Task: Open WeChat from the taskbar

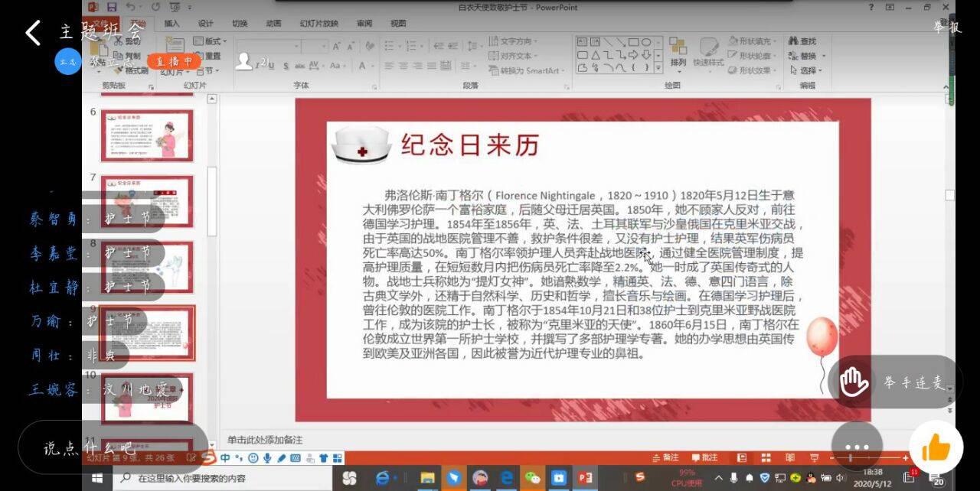Action: coord(532,478)
